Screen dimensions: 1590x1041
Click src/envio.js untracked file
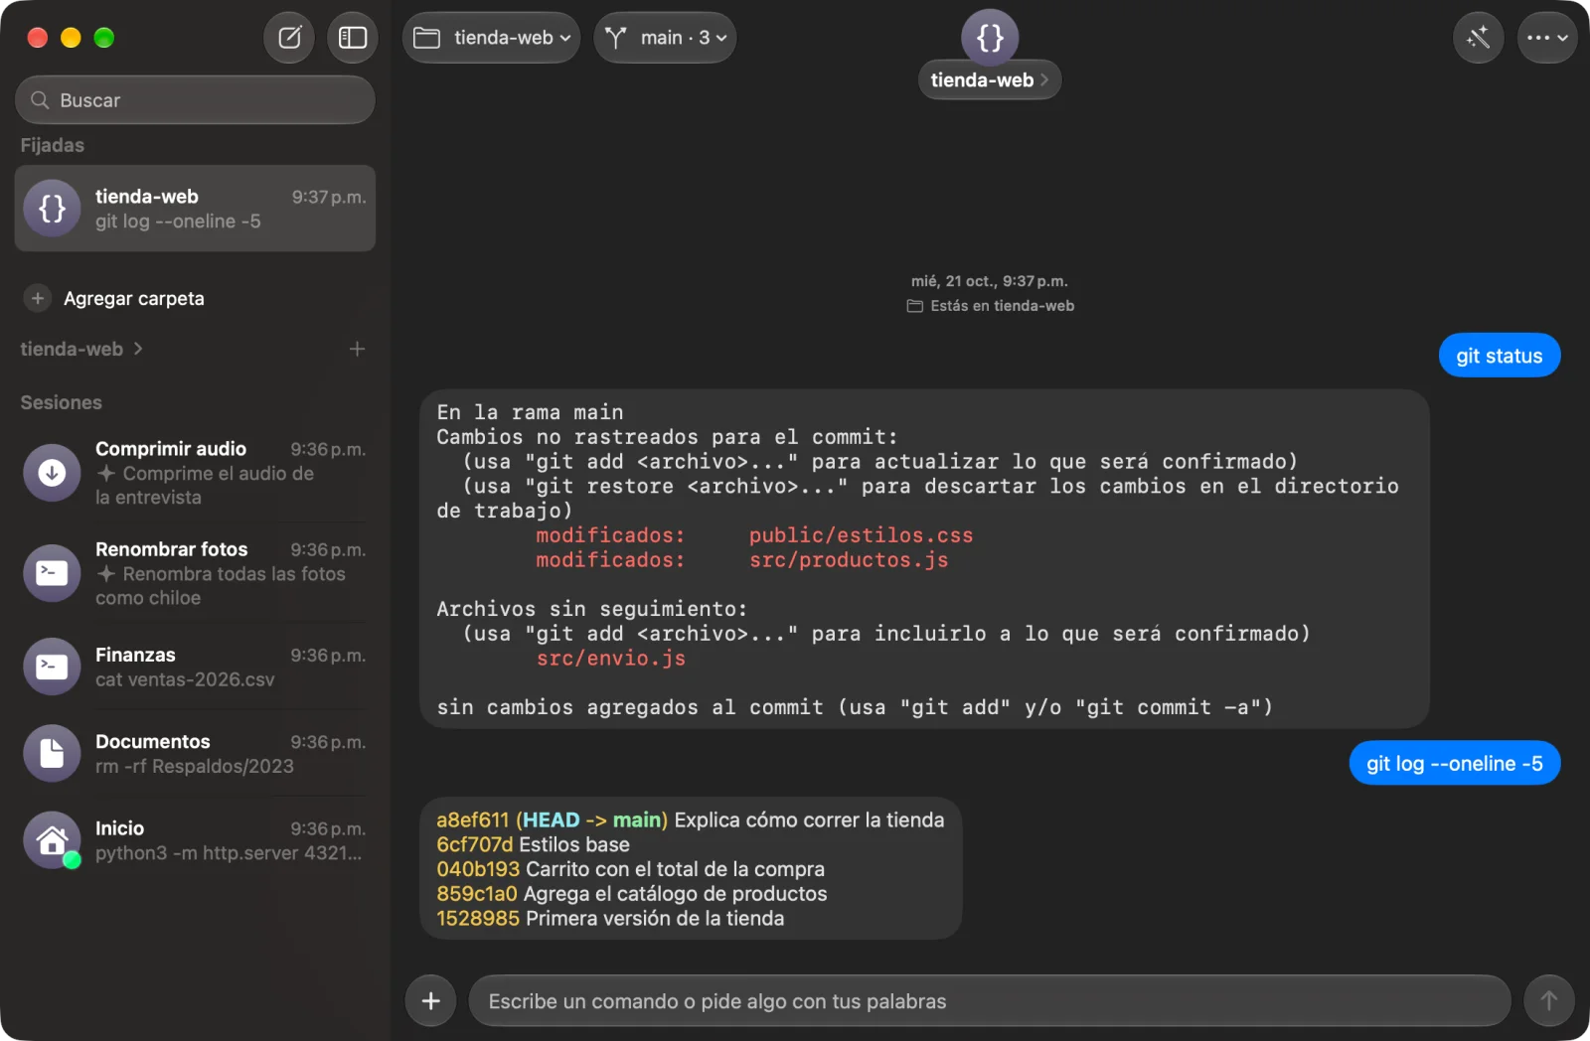tap(611, 659)
